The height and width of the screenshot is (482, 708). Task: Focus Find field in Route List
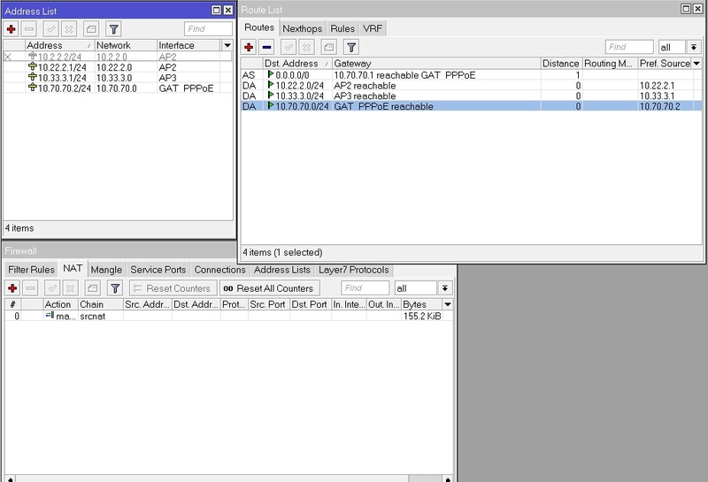[629, 47]
